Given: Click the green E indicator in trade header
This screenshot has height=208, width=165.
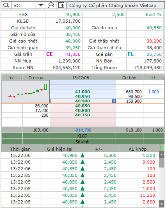Looking at the screenshot, I should 161,148.
